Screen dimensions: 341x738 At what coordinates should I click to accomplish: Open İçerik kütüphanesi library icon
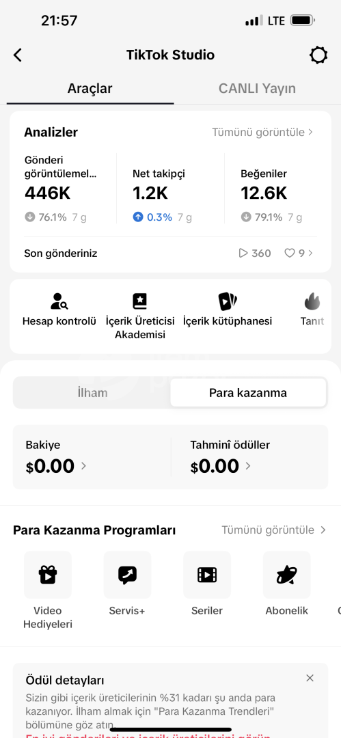228,301
